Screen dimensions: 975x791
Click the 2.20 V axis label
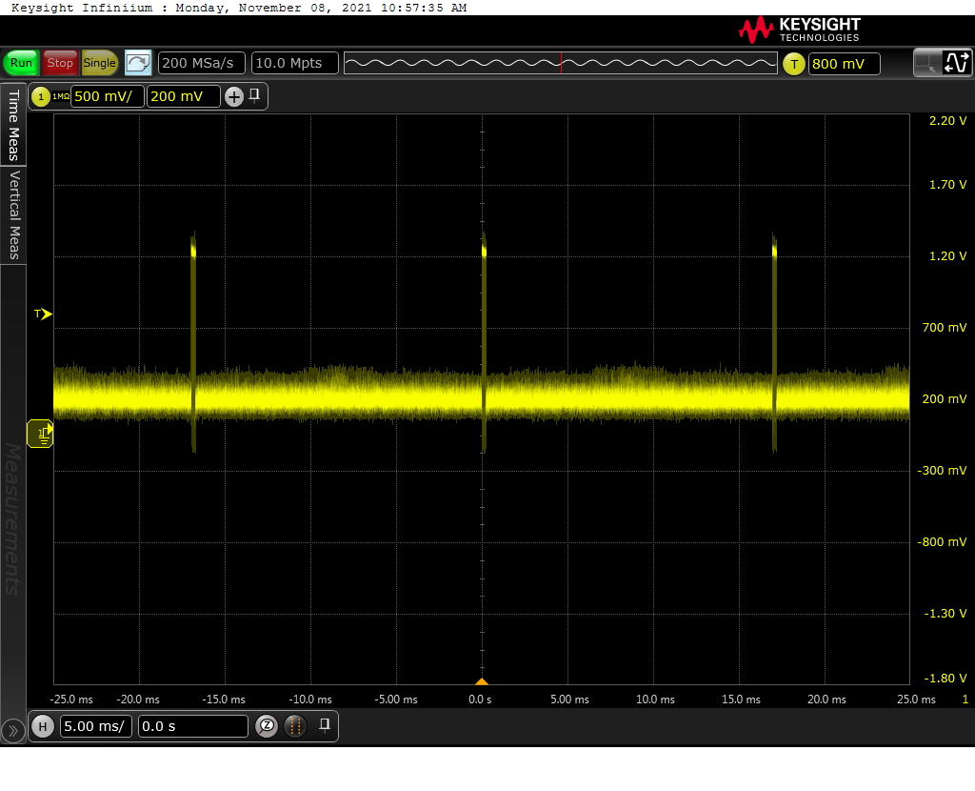click(947, 121)
